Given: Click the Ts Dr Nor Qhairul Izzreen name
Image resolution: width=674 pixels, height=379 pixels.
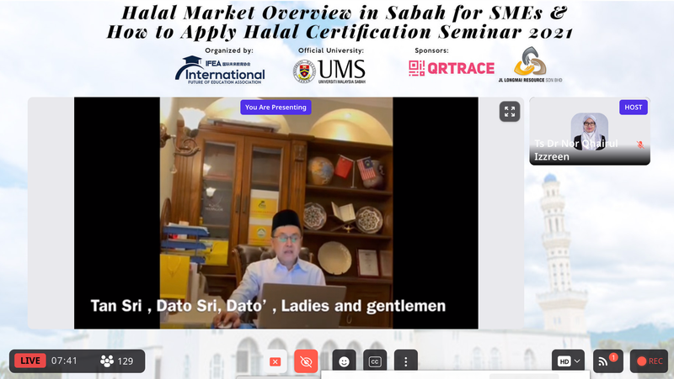Looking at the screenshot, I should pos(576,150).
